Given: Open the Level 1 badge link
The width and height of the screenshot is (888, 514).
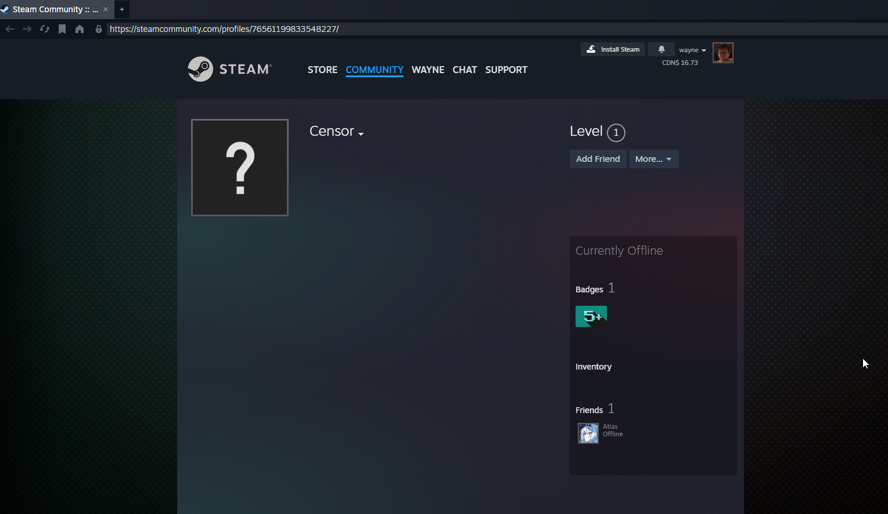Looking at the screenshot, I should click(598, 132).
